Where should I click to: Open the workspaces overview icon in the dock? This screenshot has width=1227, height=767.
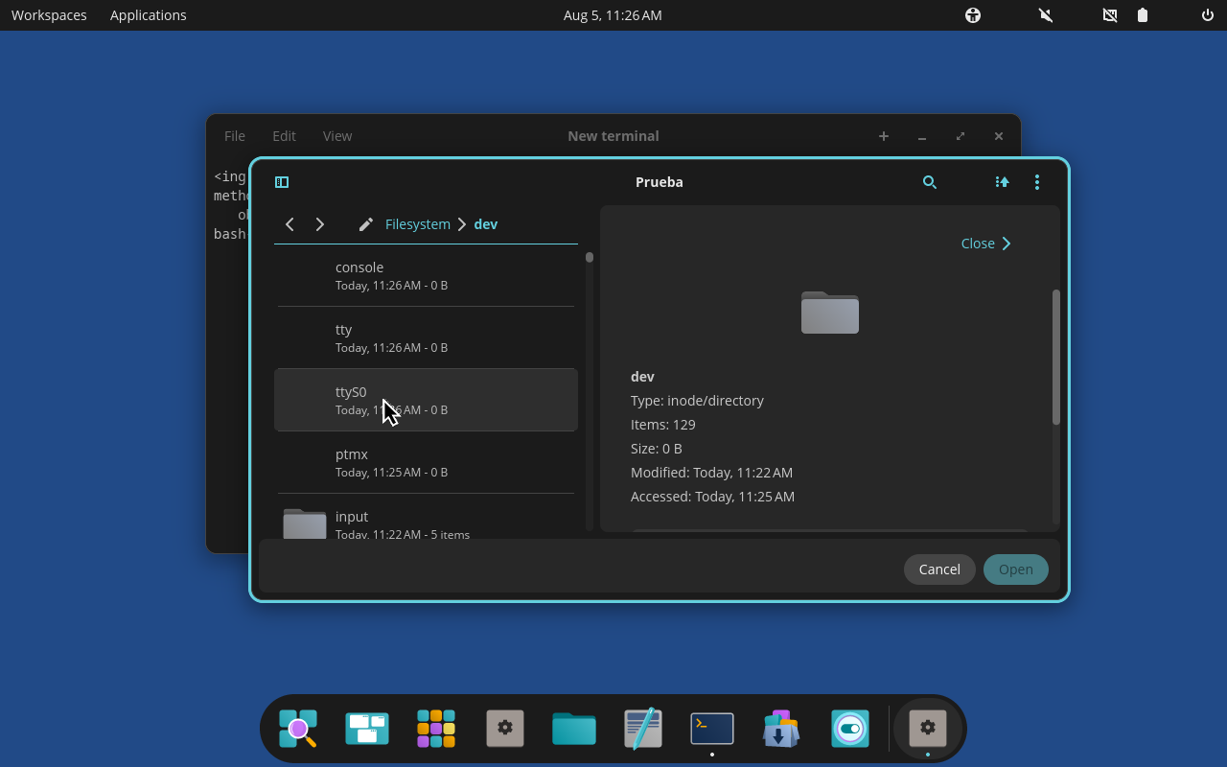pos(367,729)
